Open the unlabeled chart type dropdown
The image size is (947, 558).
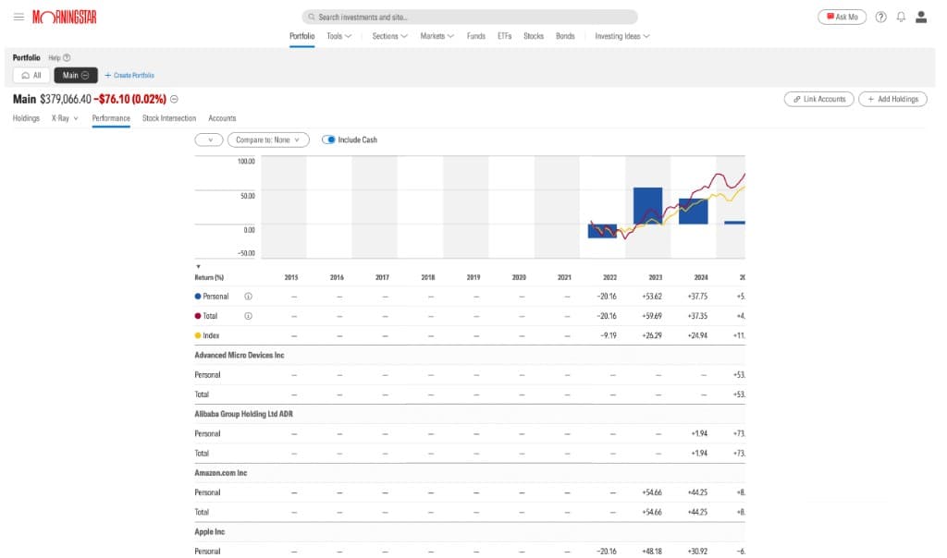[x=209, y=139]
